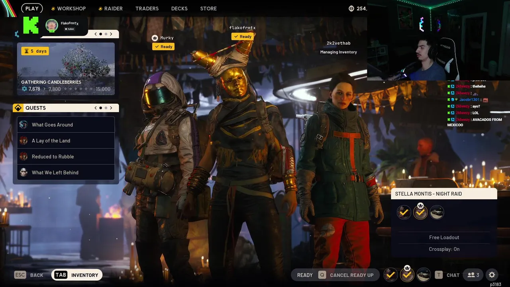Click the Managing Inventory status text
The image size is (510, 287).
pos(339,52)
